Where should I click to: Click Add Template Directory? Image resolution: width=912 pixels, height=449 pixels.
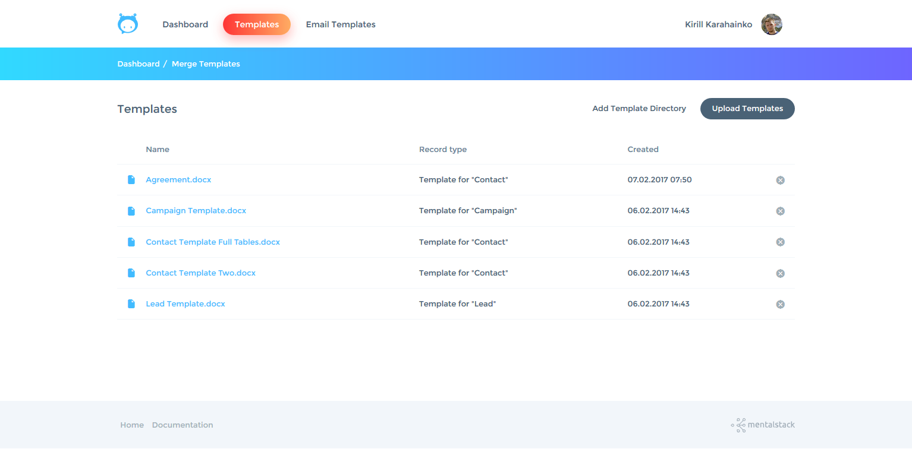[639, 109]
